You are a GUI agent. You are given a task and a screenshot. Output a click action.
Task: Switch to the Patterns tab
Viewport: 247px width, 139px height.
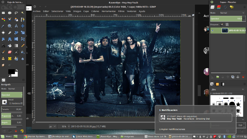(x=217, y=84)
